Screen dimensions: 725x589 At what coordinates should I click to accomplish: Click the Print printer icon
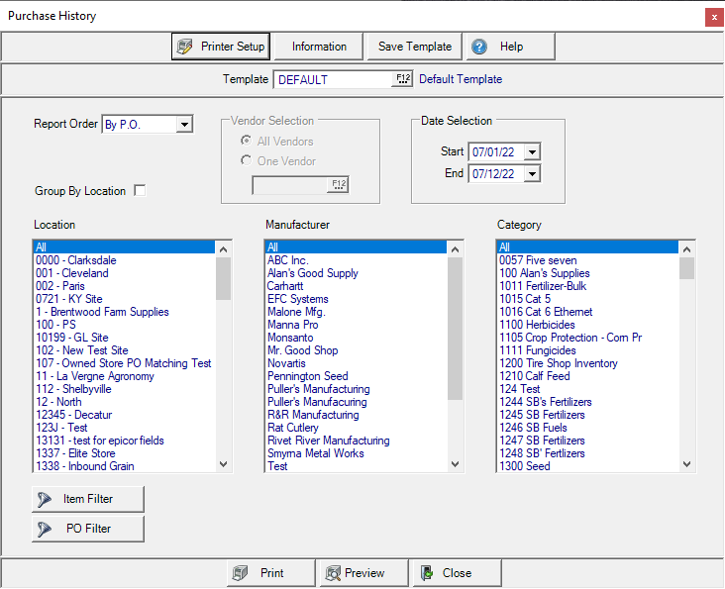click(x=240, y=573)
